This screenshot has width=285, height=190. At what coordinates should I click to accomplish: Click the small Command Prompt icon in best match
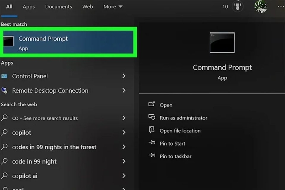pos(8,41)
